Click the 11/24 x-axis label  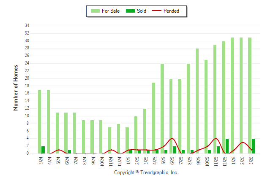[x=110, y=161]
